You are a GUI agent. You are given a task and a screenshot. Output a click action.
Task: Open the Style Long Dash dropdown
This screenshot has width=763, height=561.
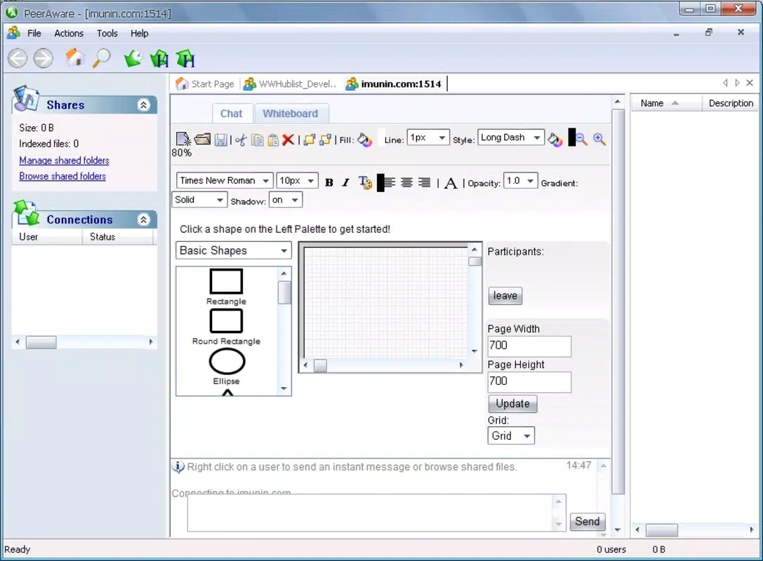[x=511, y=137]
